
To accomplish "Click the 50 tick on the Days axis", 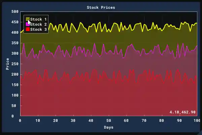I will click(108, 120).
